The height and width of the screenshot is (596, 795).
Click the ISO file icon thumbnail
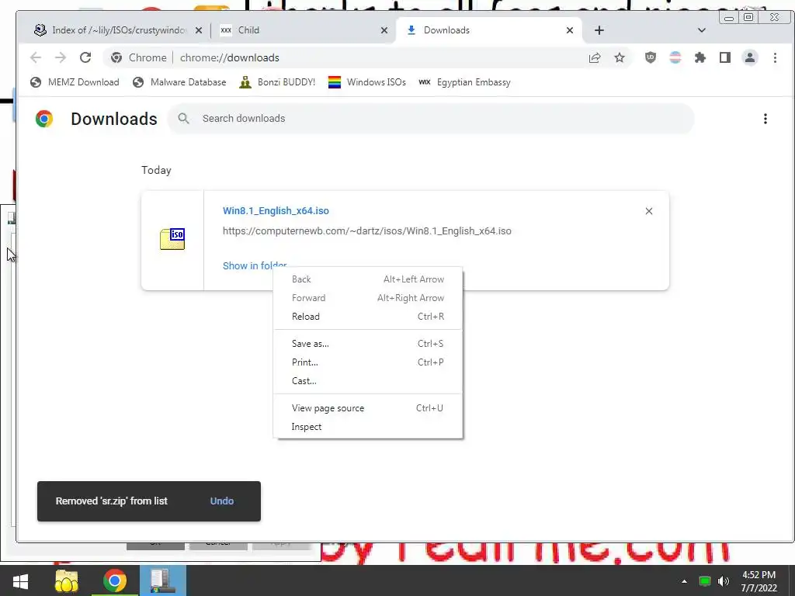(x=172, y=239)
